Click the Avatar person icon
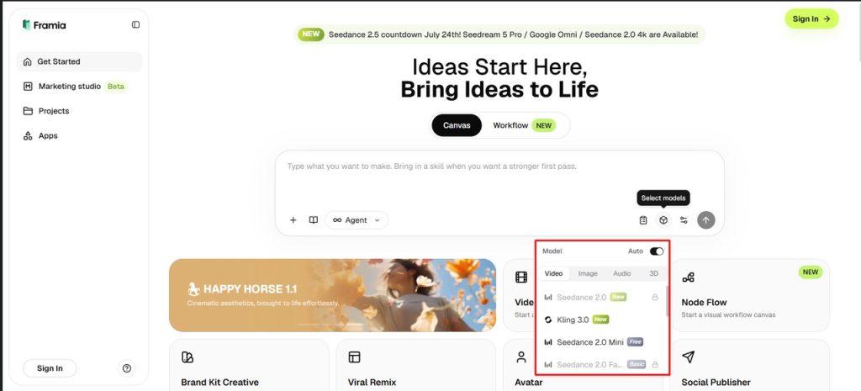Viewport: 861px width, 391px height. [521, 357]
